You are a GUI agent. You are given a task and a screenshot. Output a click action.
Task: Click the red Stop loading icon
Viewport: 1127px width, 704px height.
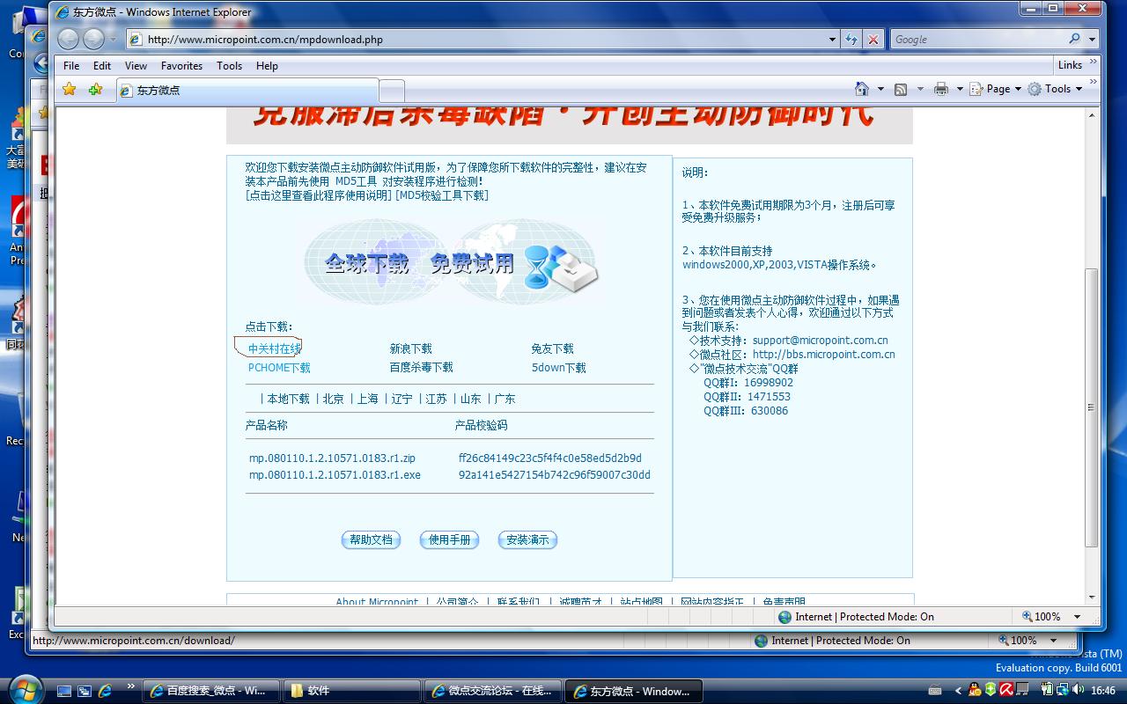pyautogui.click(x=873, y=40)
